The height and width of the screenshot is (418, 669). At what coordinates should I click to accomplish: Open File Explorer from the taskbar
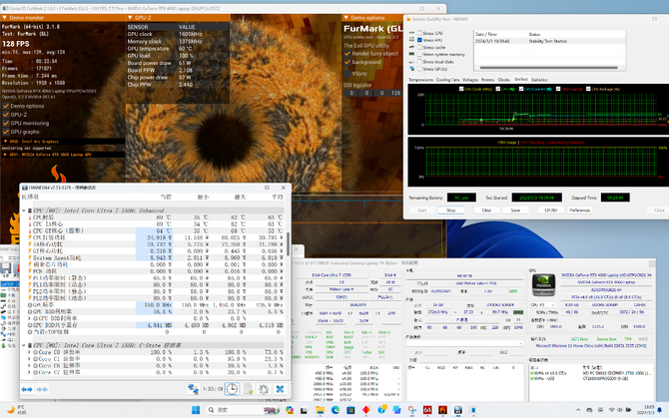pos(320,410)
